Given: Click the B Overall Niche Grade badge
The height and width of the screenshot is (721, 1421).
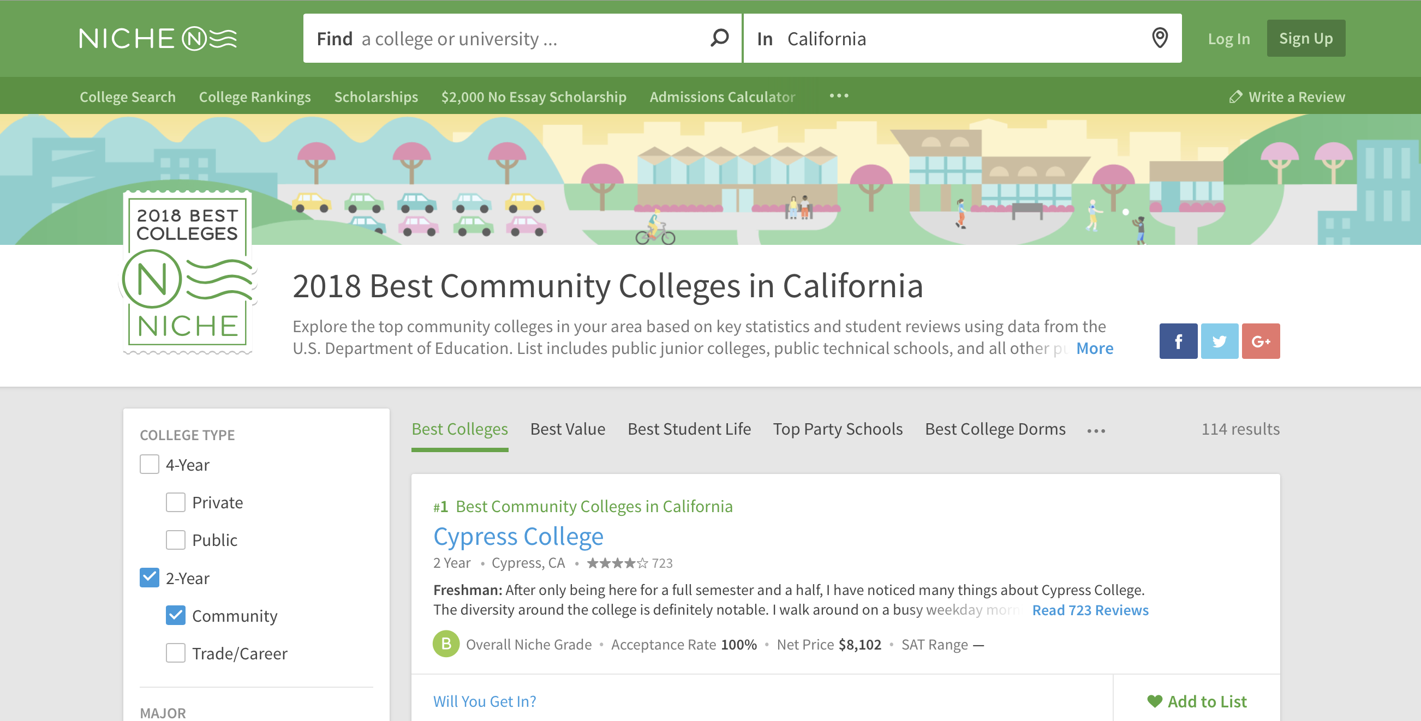Looking at the screenshot, I should click(446, 644).
